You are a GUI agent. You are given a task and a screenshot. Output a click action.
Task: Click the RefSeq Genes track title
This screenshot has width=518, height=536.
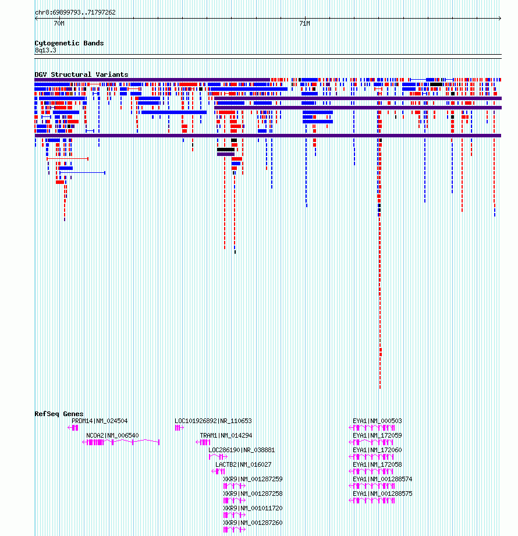(59, 414)
